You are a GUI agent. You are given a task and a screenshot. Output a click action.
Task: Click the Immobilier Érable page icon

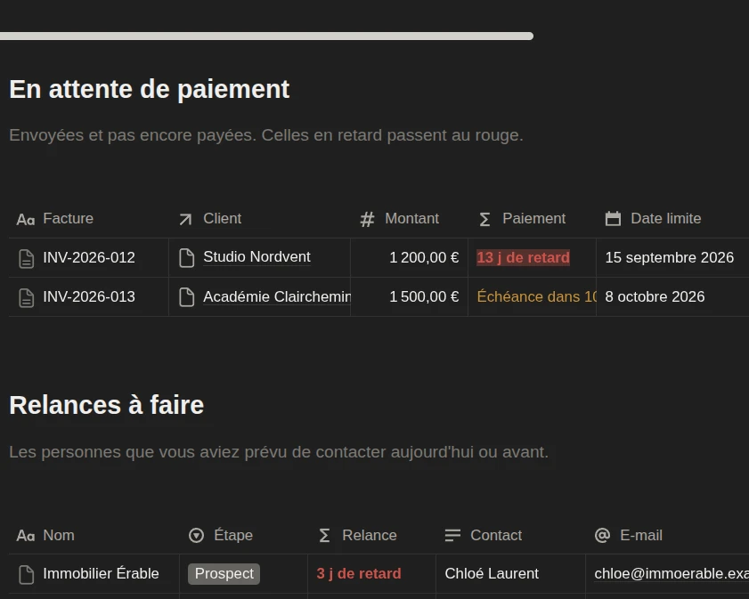[26, 574]
